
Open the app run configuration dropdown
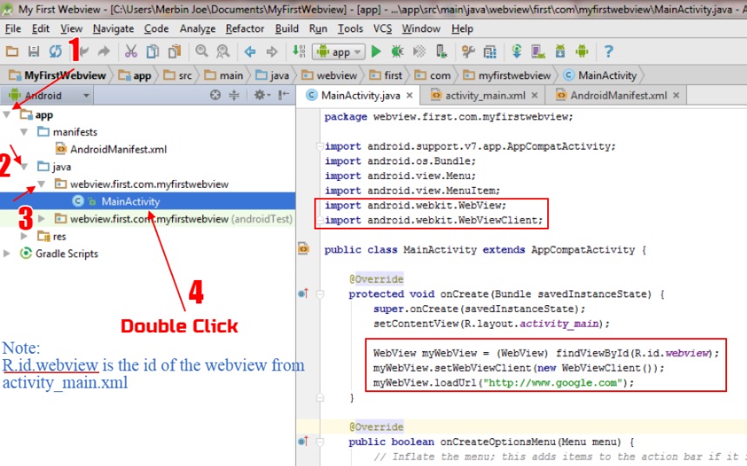click(339, 51)
